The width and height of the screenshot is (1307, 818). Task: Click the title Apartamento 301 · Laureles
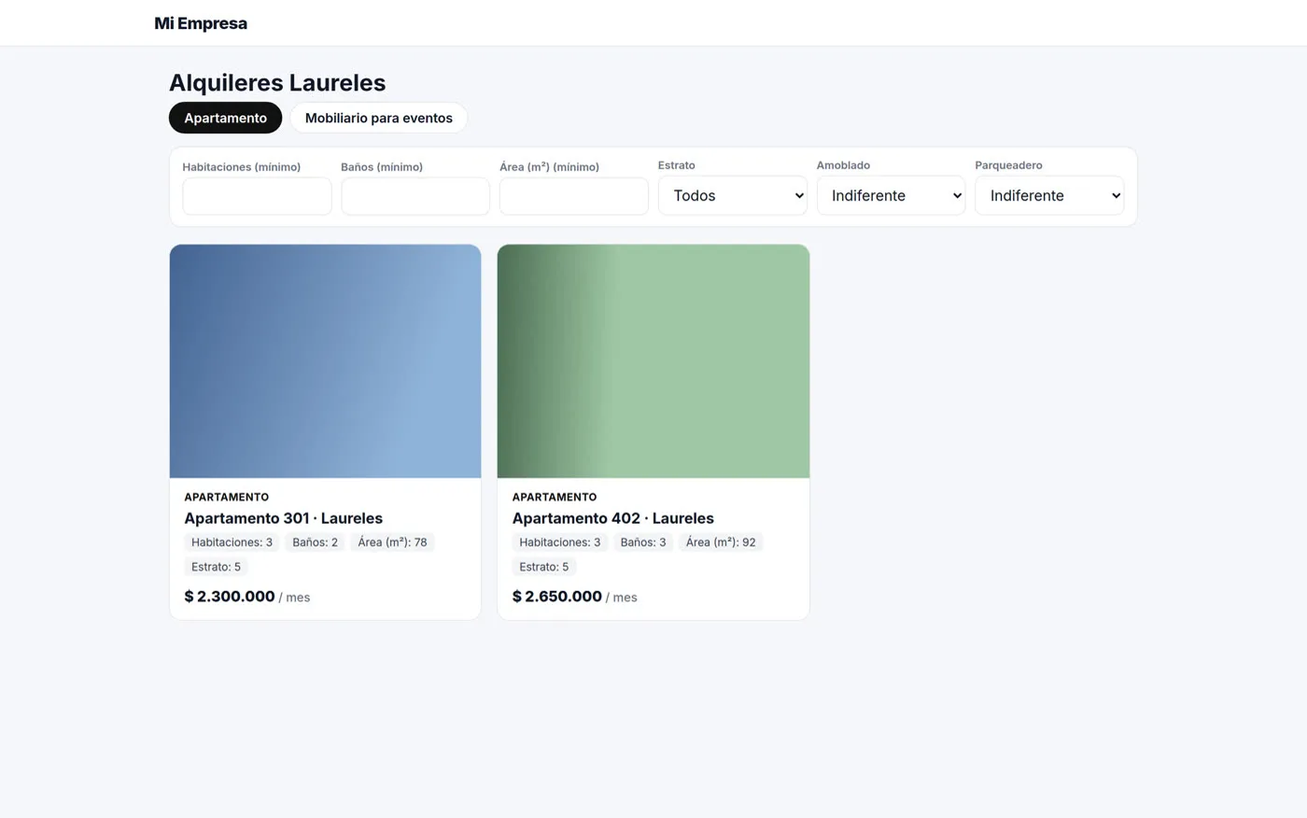tap(283, 518)
